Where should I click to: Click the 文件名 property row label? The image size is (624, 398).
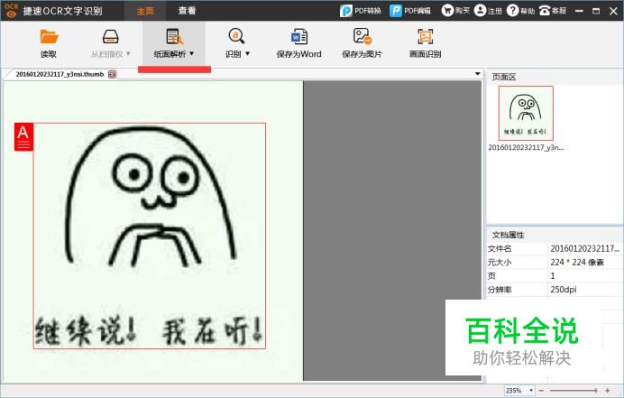click(500, 248)
